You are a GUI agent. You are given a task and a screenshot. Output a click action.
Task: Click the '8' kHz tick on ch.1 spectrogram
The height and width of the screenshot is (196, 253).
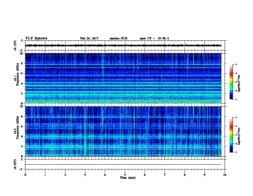click(22, 63)
